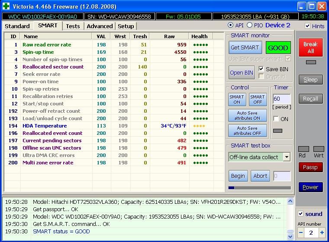329x242 pixels.
Task: Enable the Timer ON checkbox
Action: click(x=276, y=119)
